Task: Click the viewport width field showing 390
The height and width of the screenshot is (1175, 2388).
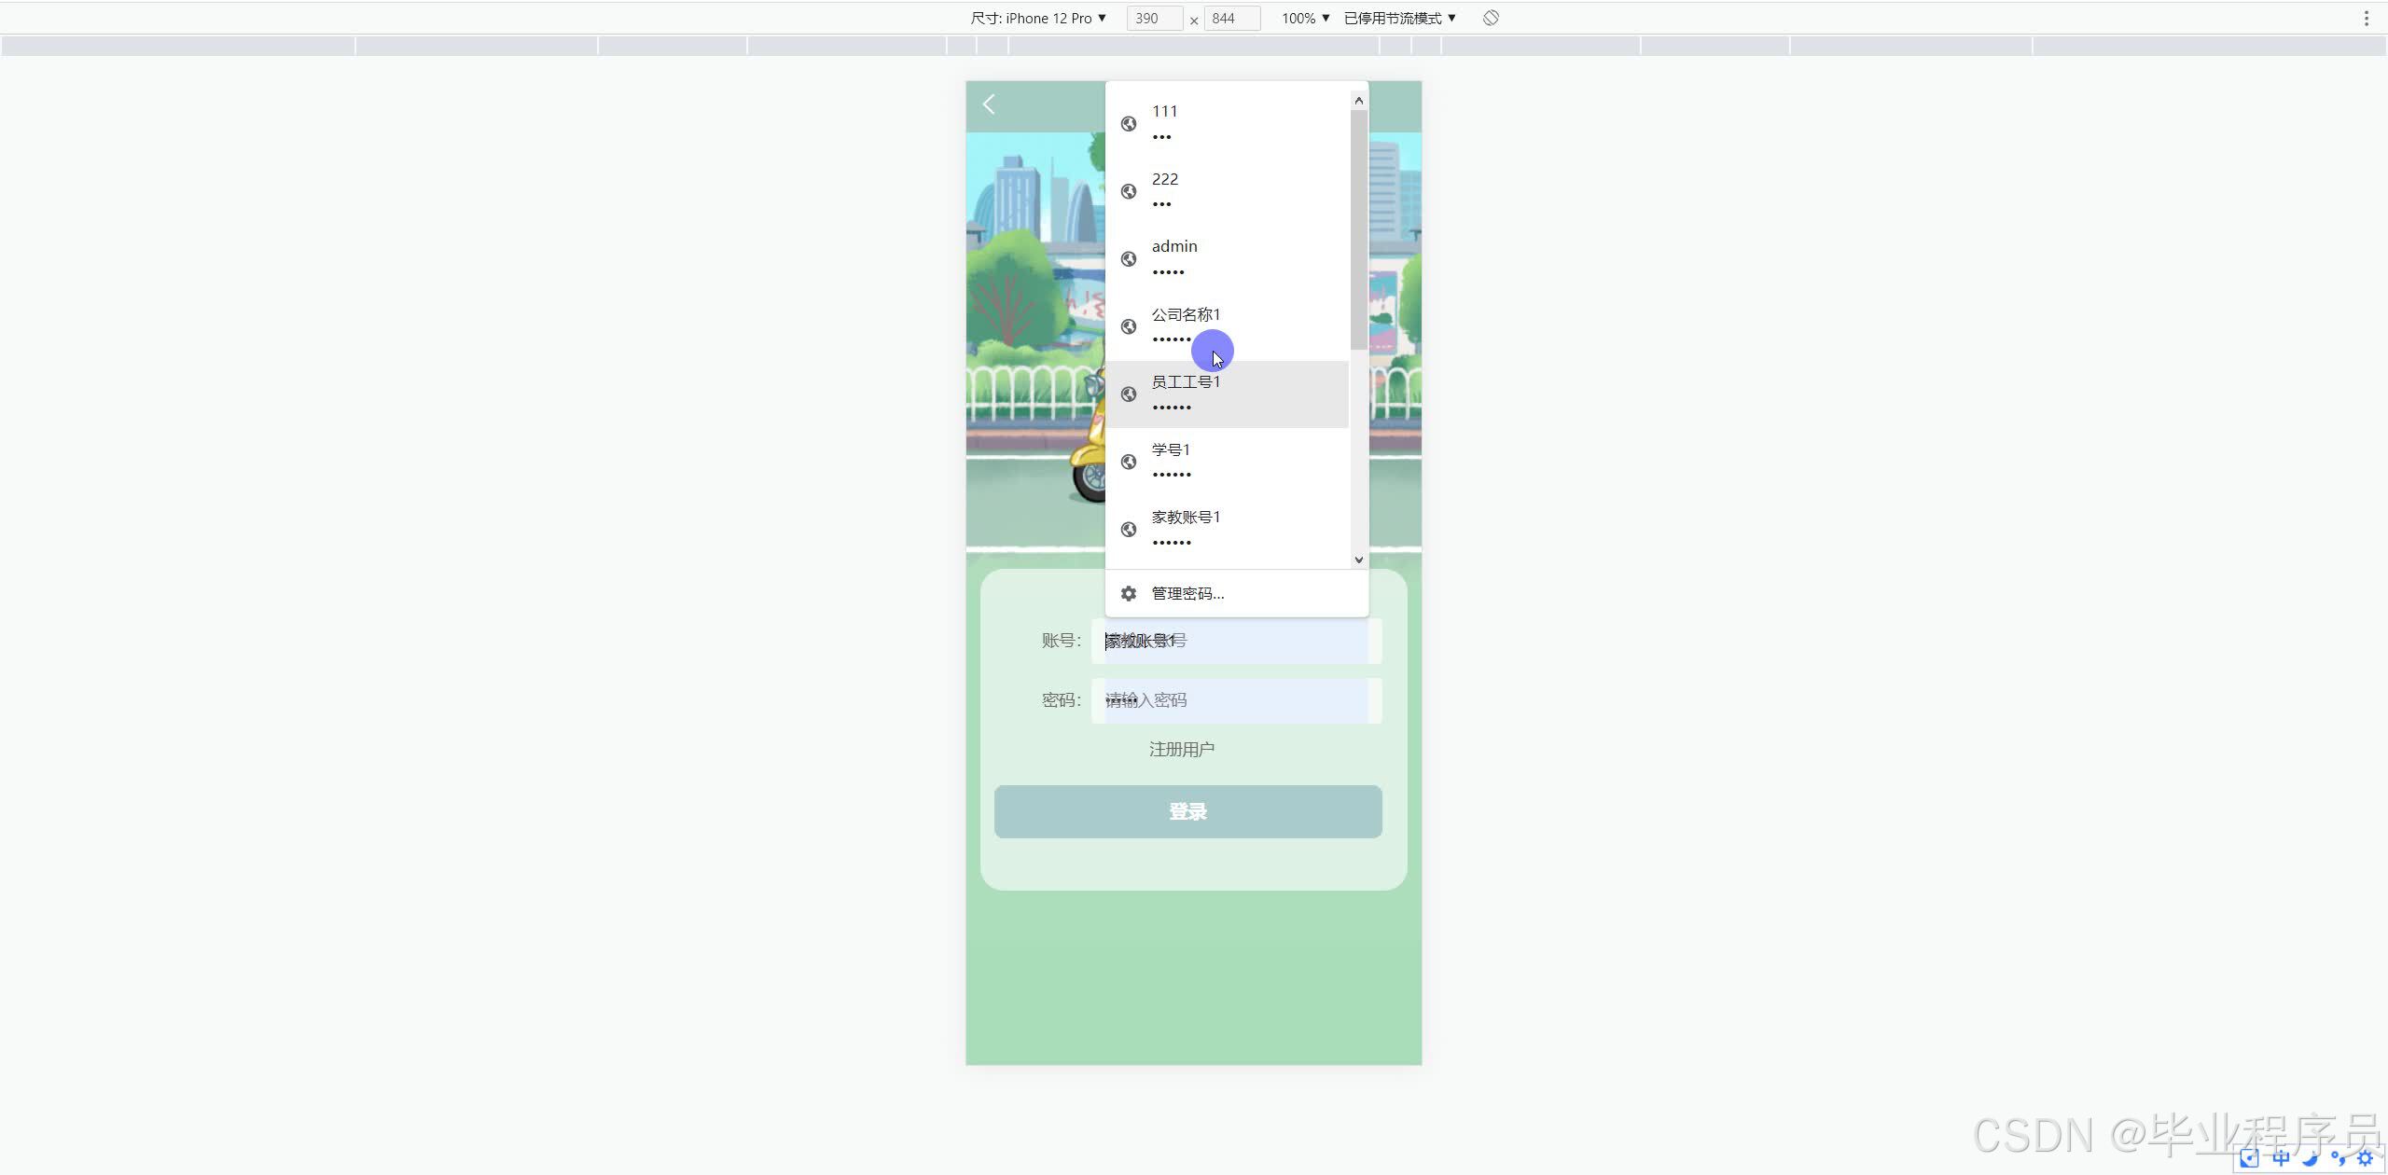Action: [x=1153, y=18]
